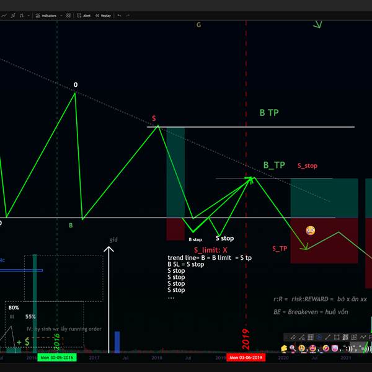
Task: Select the line chart style icon
Action: click(4, 15)
